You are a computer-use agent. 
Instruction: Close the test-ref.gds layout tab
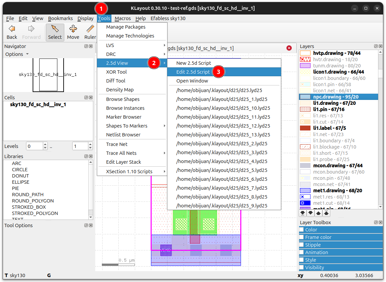289,48
